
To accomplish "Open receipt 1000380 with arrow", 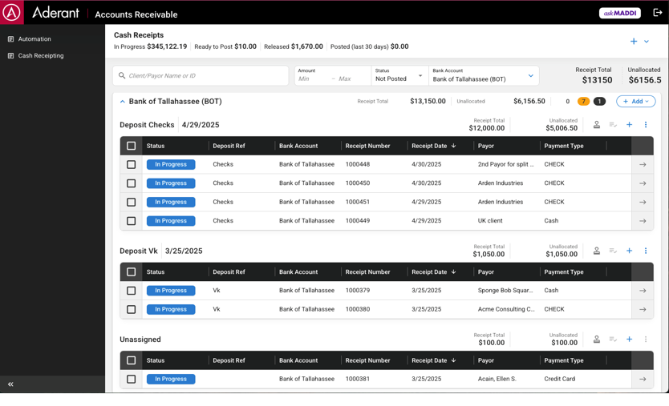I will (x=643, y=309).
